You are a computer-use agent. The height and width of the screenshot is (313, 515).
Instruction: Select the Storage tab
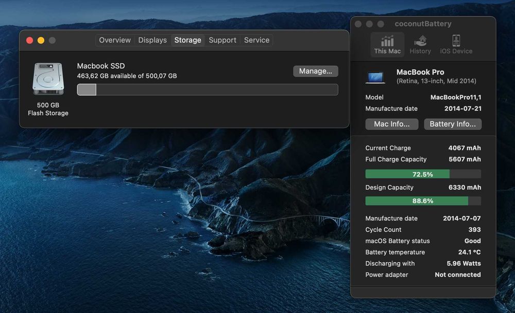(x=187, y=40)
